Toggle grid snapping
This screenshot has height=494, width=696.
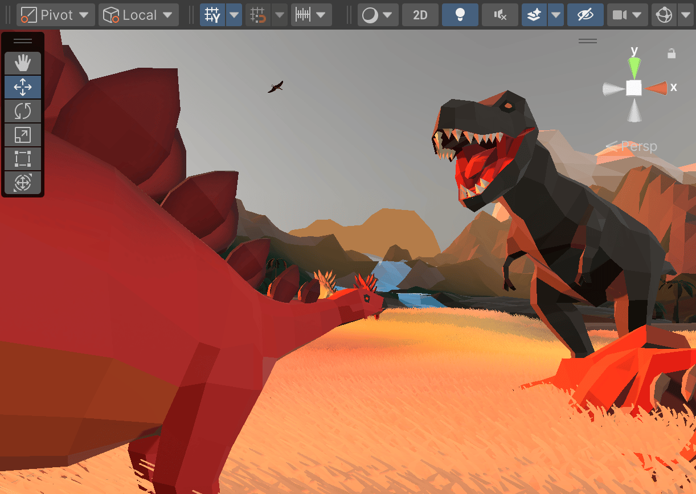point(258,15)
